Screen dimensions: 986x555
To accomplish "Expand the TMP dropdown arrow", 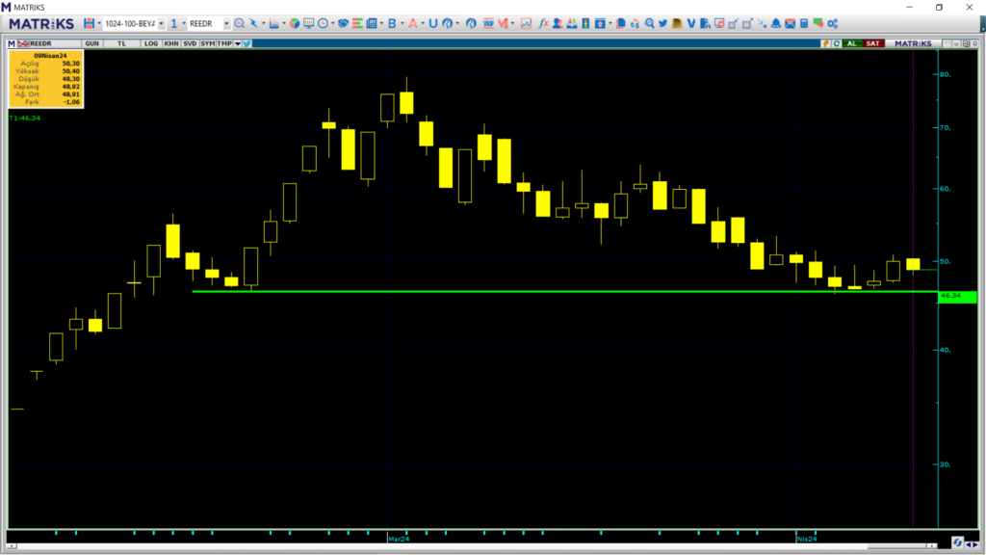I will click(238, 42).
